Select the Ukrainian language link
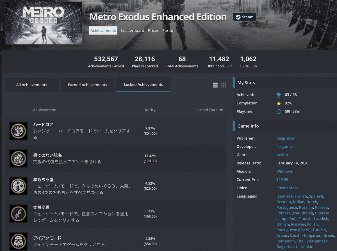Viewport: 337px width, 251px height. (304, 247)
